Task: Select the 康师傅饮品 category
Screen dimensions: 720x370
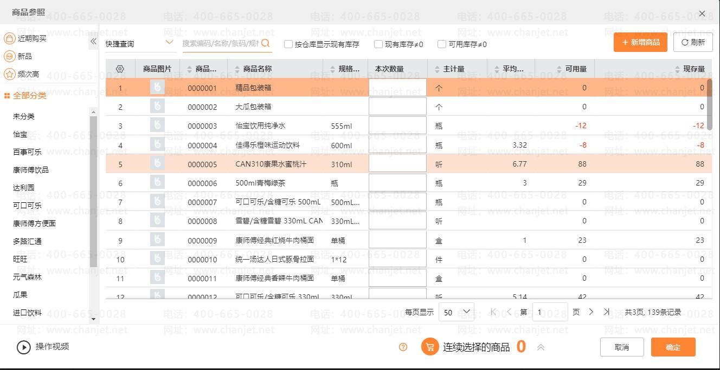Action: 31,170
